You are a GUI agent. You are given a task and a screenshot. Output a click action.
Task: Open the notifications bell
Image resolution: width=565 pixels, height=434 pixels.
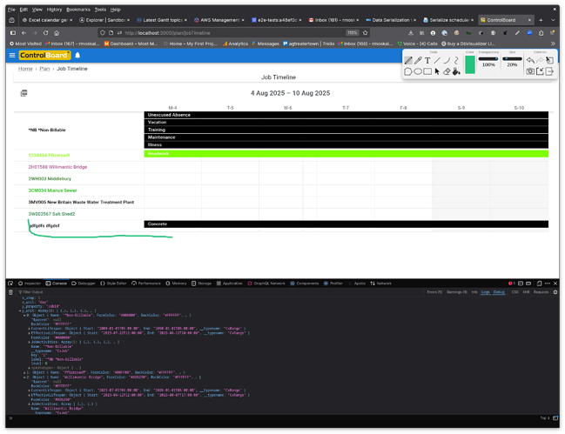77,55
